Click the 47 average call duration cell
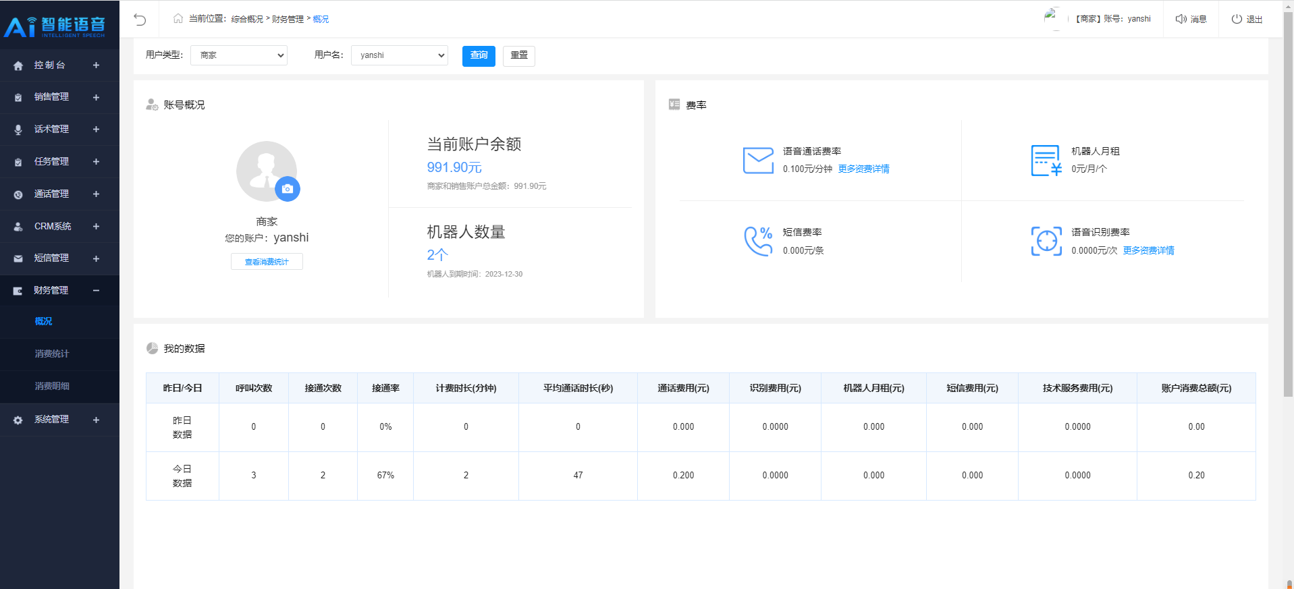 (578, 476)
